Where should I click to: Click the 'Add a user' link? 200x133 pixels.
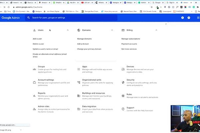coord(37,39)
